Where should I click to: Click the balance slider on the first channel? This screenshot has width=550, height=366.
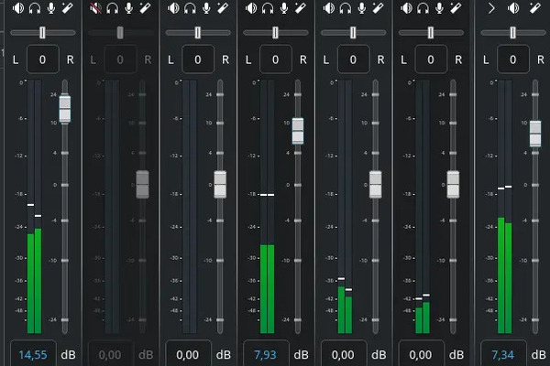(x=42, y=33)
